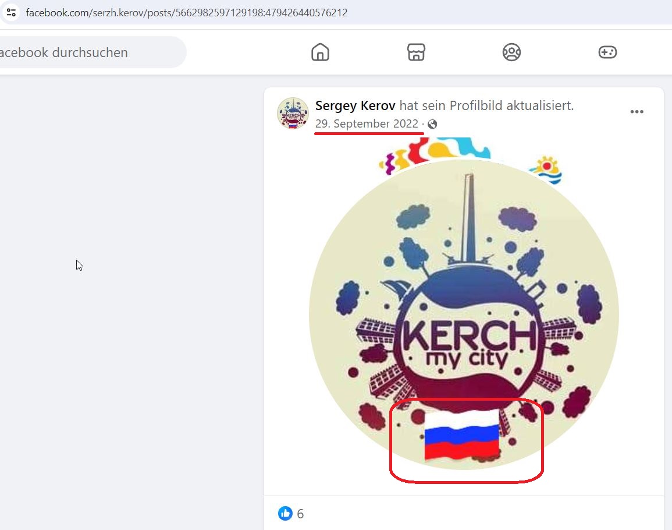672x530 pixels.
Task: Open the Marketplace storefront icon
Action: click(416, 52)
